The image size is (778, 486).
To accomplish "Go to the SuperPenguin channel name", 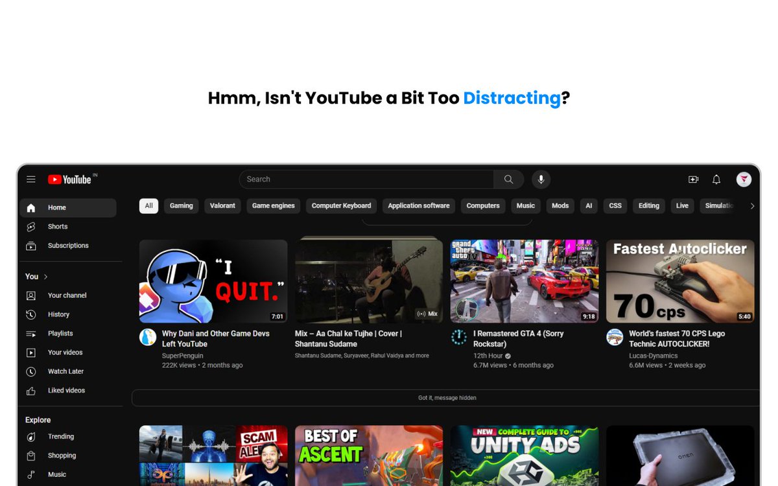I will pos(183,356).
